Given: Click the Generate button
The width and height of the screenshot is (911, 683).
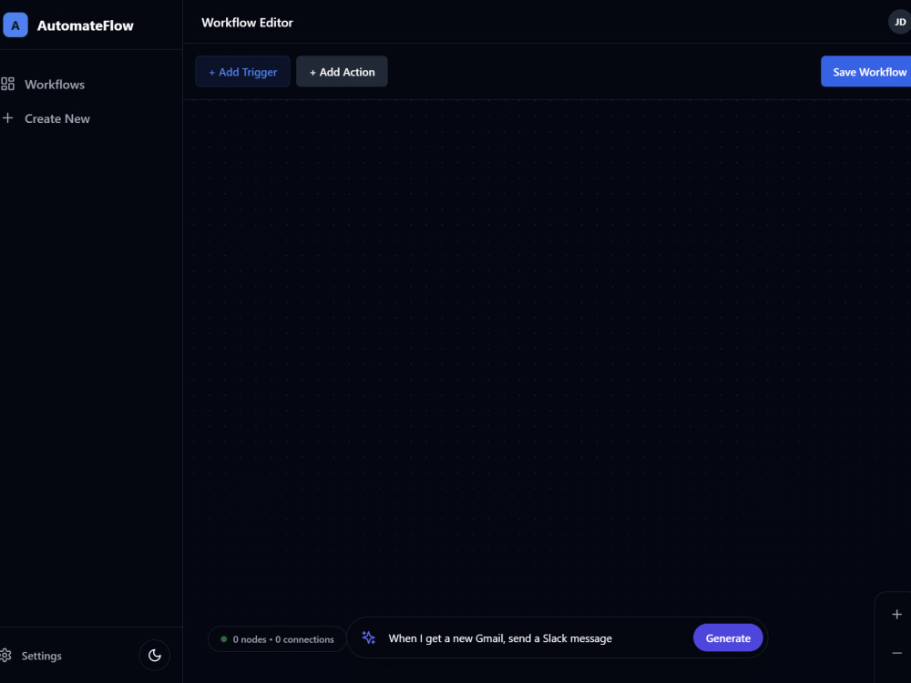Looking at the screenshot, I should tap(728, 637).
